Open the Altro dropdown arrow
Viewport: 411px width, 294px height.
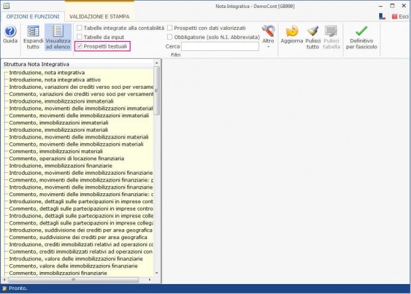click(268, 47)
